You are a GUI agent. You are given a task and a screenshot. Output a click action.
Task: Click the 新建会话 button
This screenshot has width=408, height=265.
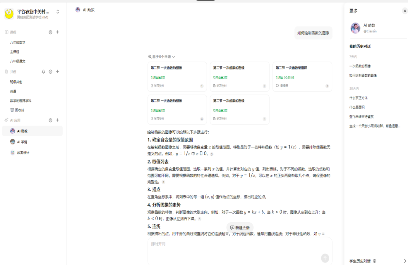(x=240, y=228)
